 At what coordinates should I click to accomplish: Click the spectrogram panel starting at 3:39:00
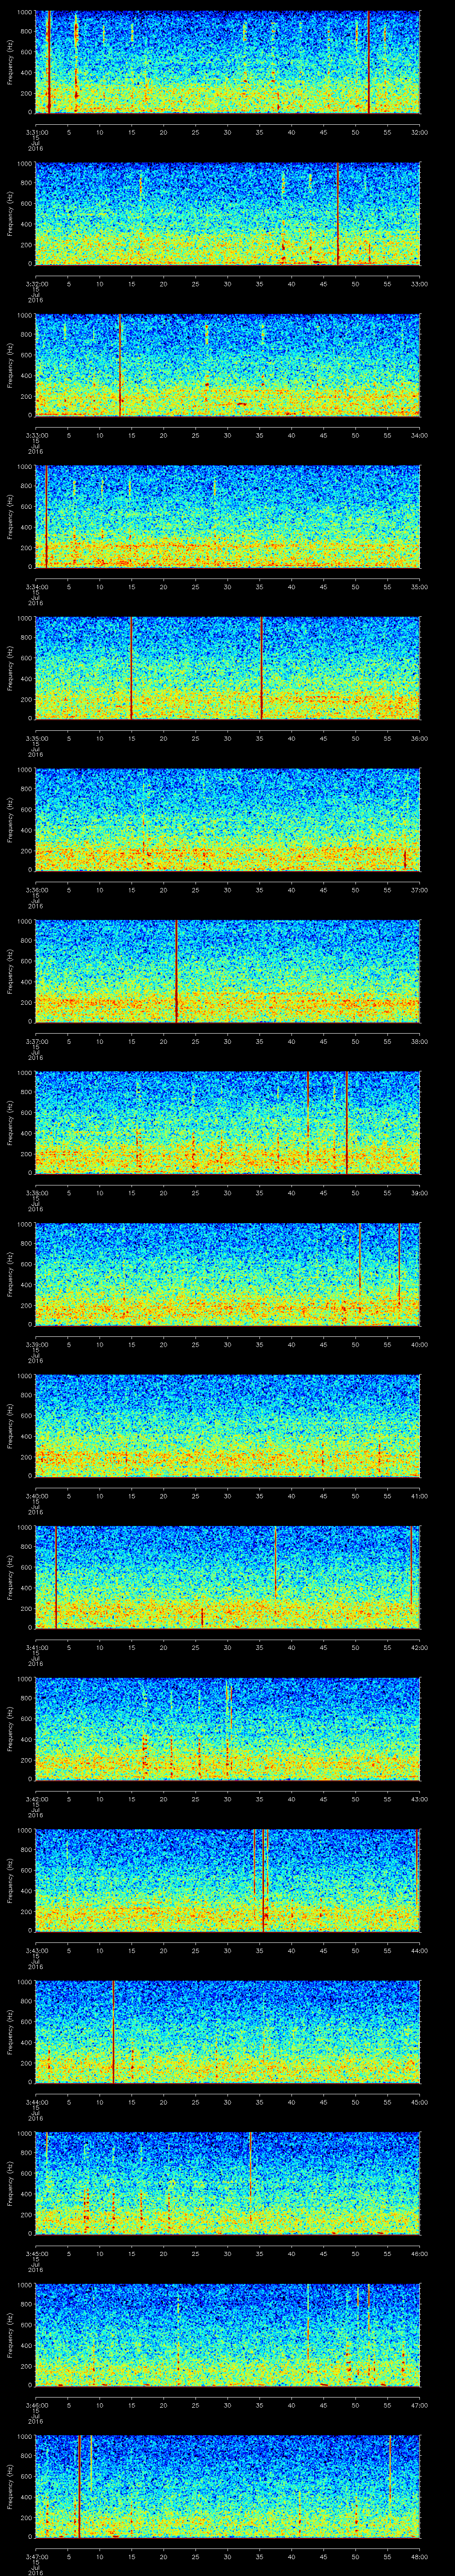tap(228, 1274)
